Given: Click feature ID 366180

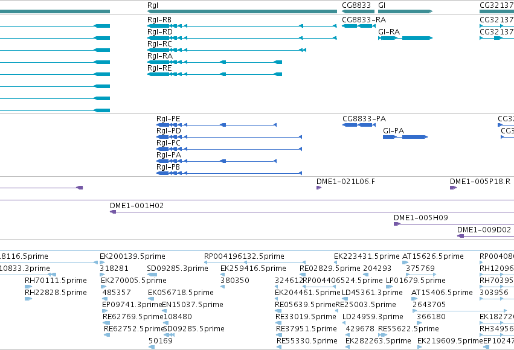Looking at the screenshot, I should pos(431,317).
